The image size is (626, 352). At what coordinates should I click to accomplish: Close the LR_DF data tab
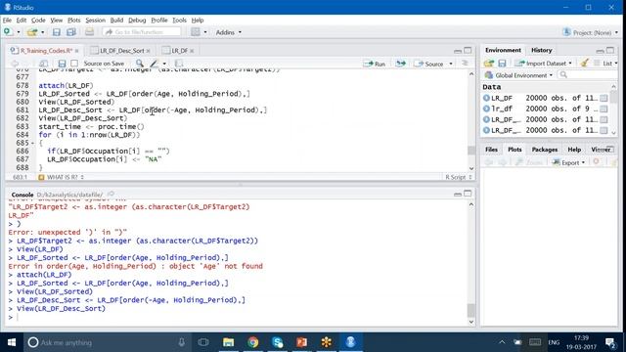coord(192,51)
